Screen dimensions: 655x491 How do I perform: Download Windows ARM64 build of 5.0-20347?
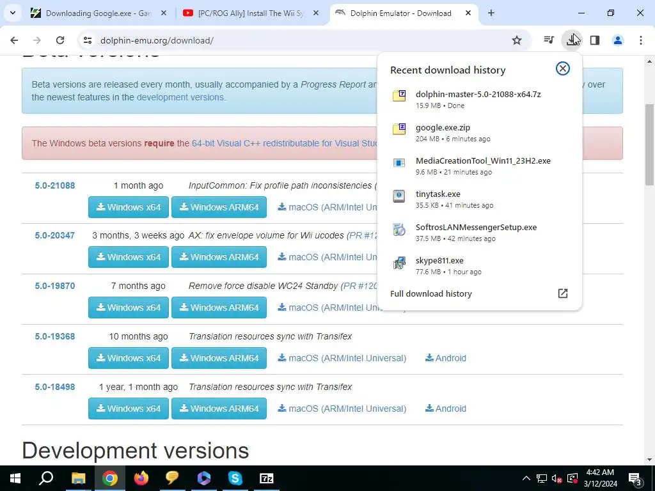click(x=219, y=257)
